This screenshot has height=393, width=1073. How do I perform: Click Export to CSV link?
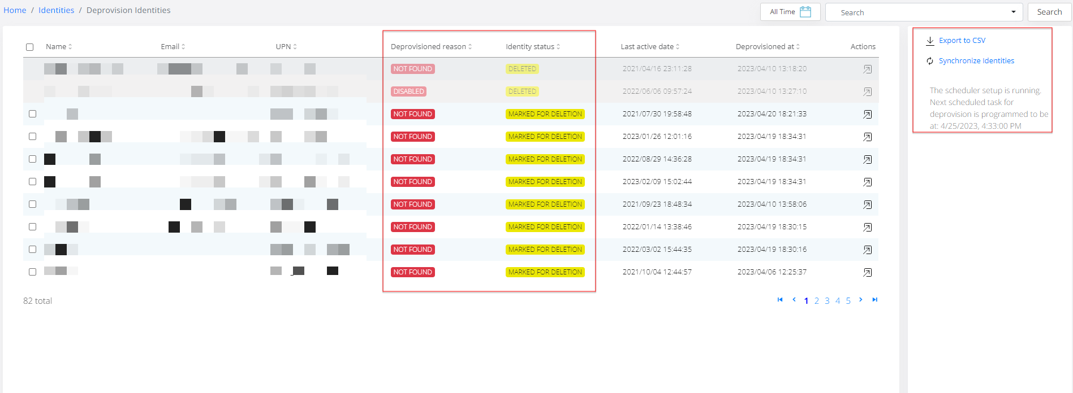tap(962, 41)
